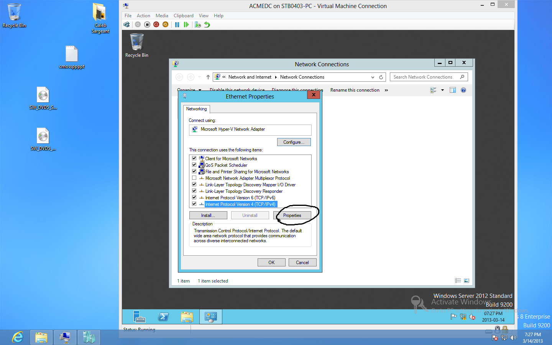The image size is (552, 345).
Task: Open Internet Explorer from host taskbar
Action: coord(18,337)
